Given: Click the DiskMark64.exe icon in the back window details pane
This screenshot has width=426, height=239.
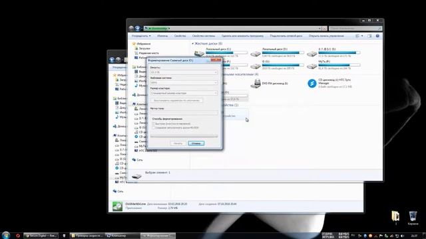Looking at the screenshot, I should (117, 206).
